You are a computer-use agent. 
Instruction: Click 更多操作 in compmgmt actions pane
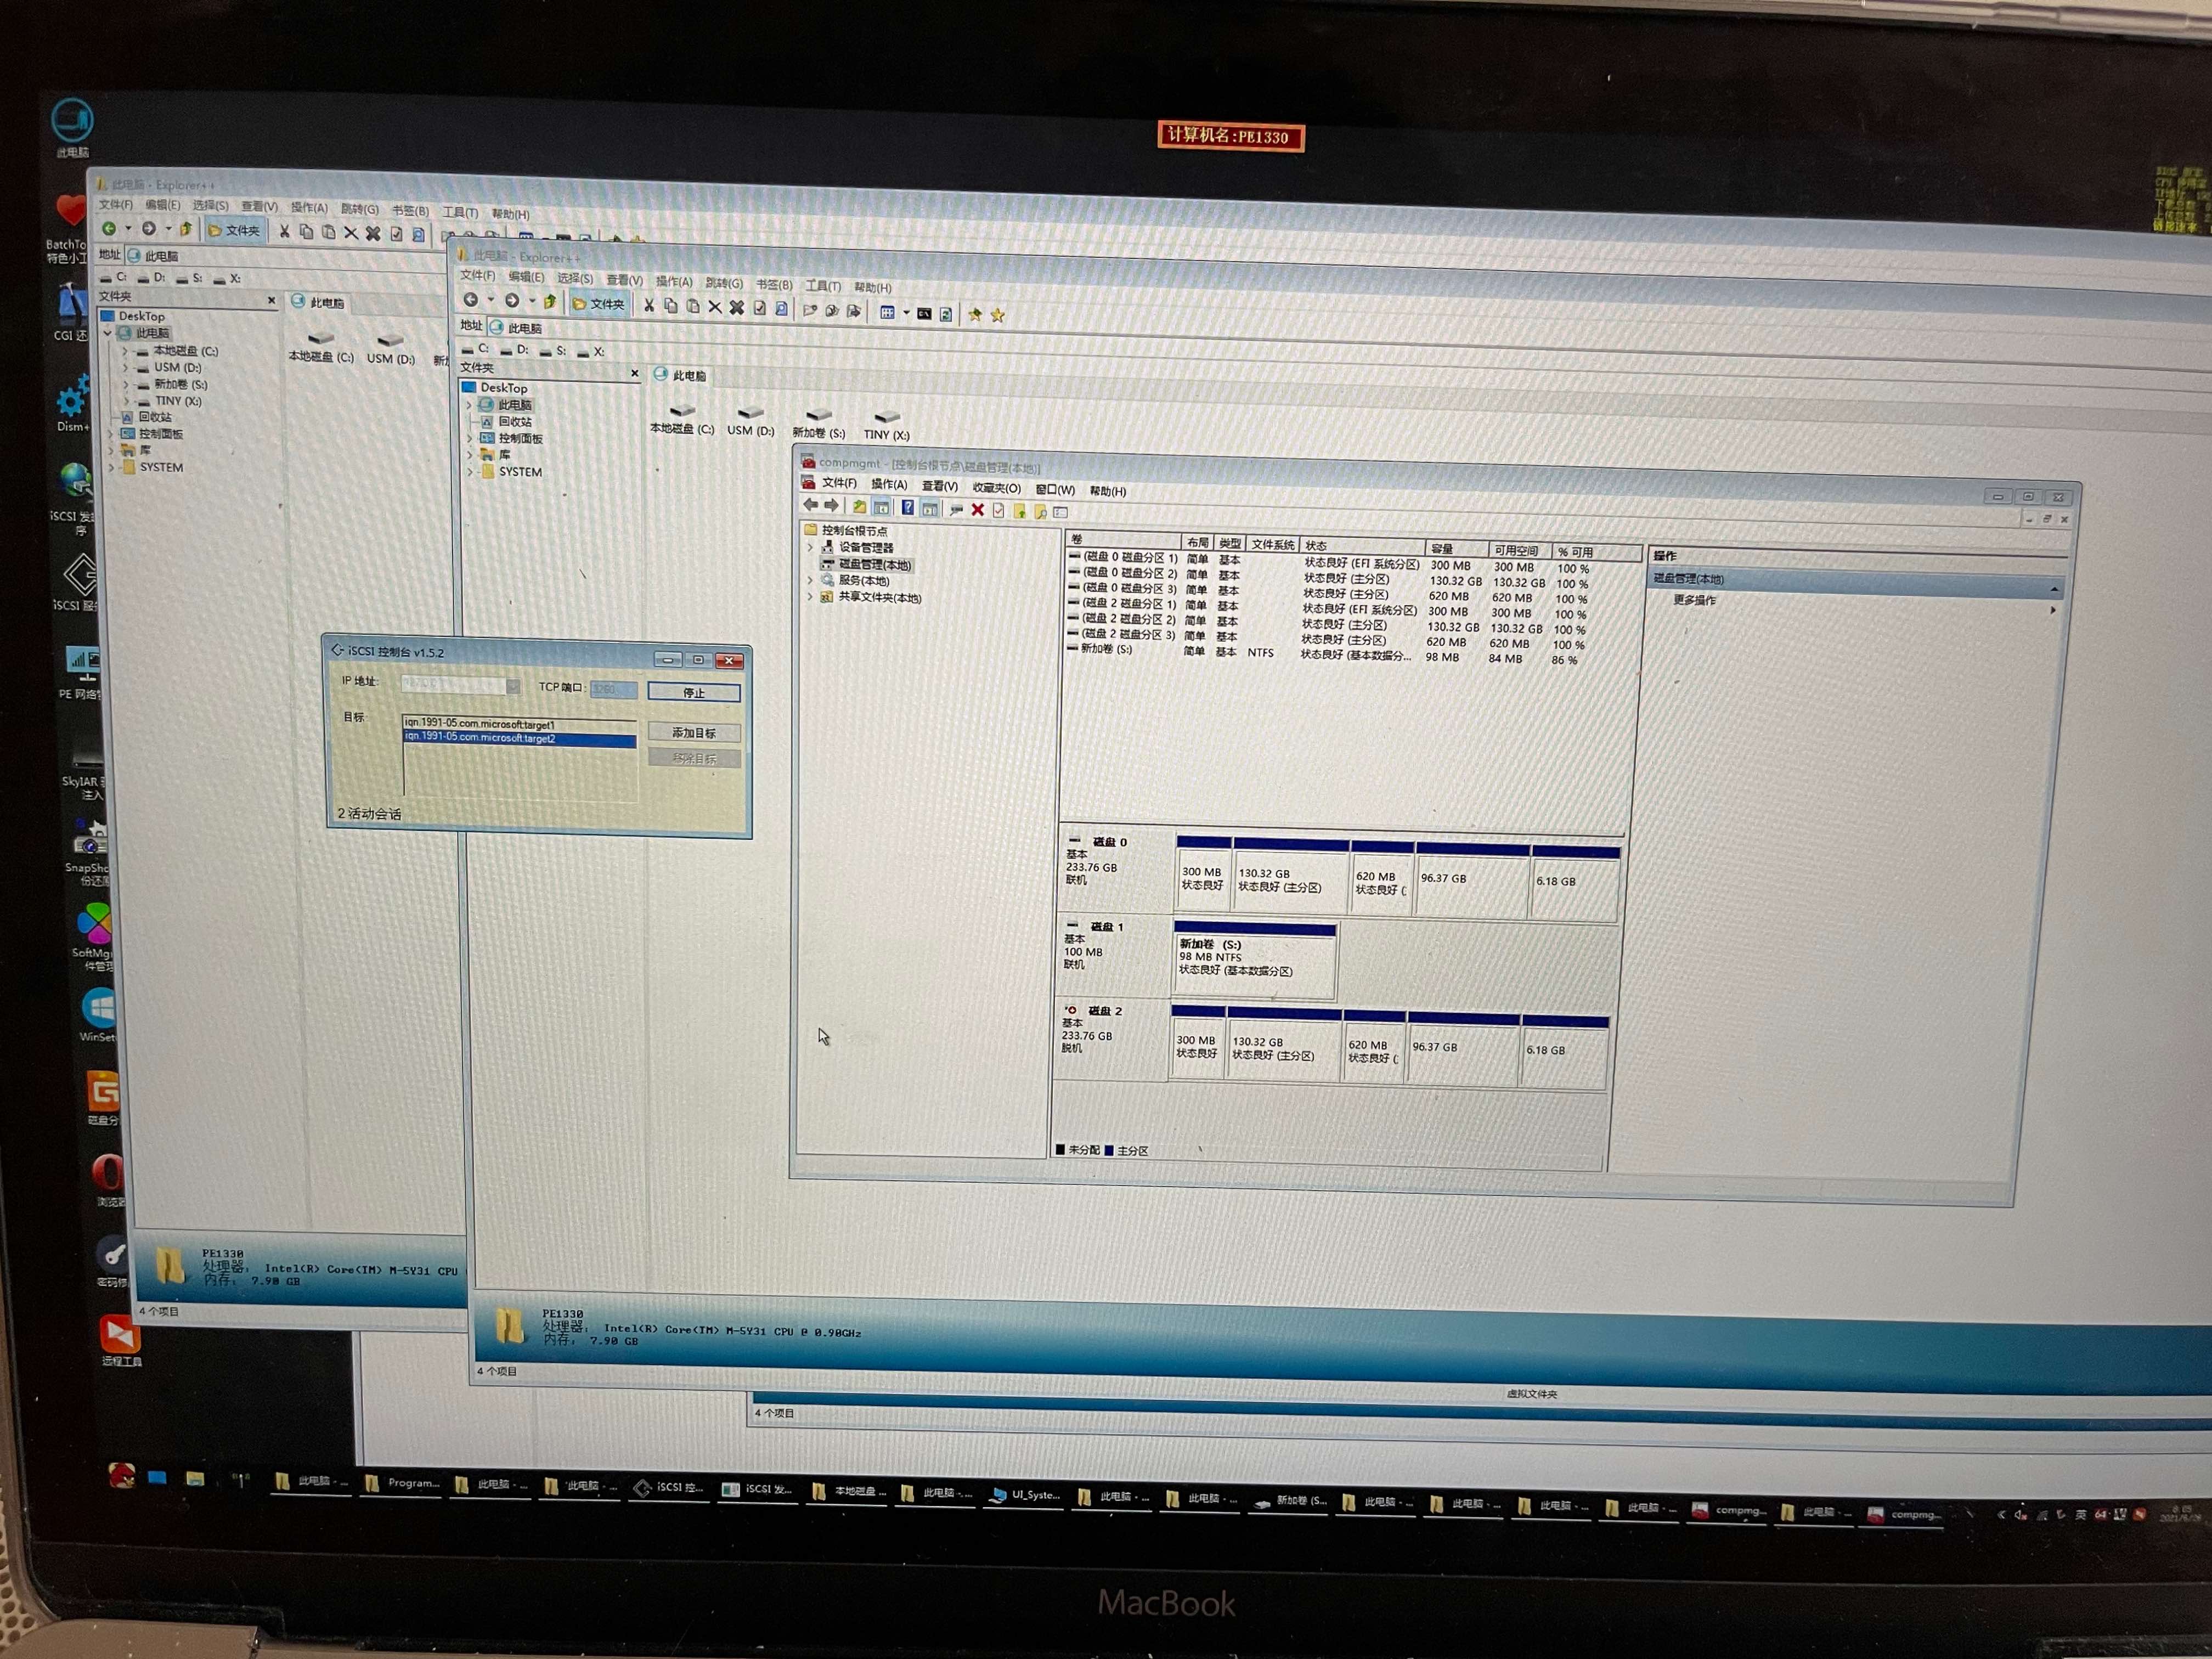pos(1695,600)
